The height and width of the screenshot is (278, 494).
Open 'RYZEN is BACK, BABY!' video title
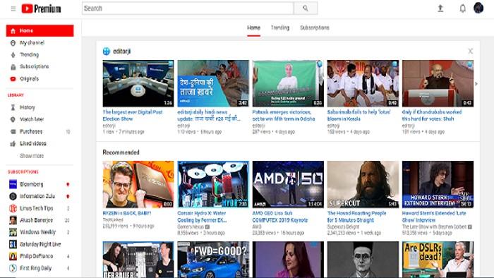click(x=127, y=213)
